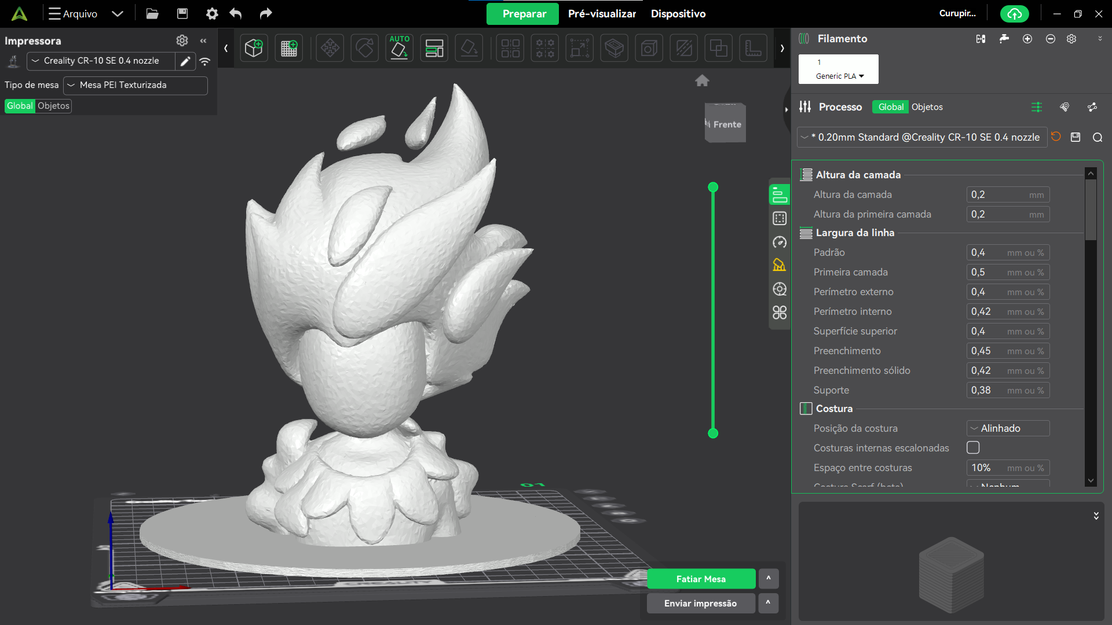Toggle advanced mode green sliders icon
The image size is (1112, 625).
coord(1037,107)
